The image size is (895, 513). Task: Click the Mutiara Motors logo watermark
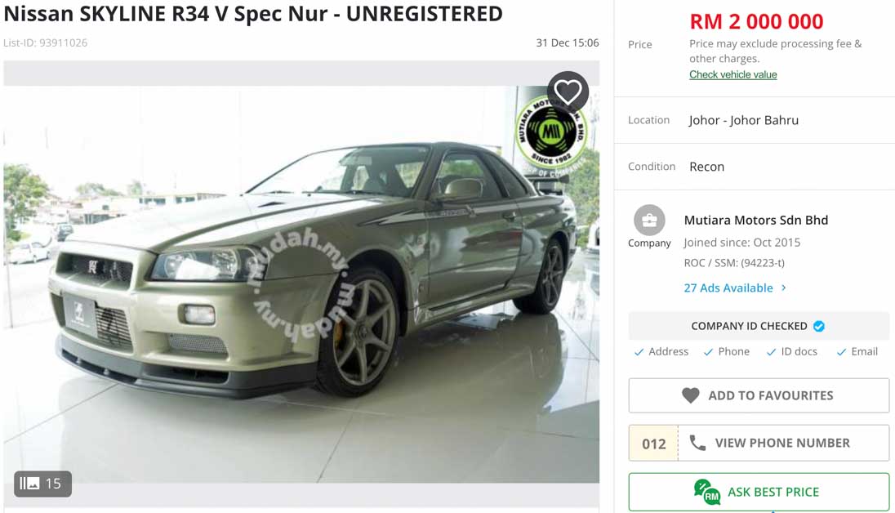tap(551, 132)
